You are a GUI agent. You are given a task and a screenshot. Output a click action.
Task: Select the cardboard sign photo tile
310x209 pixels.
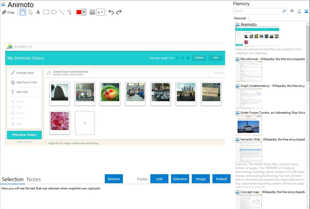211,94
